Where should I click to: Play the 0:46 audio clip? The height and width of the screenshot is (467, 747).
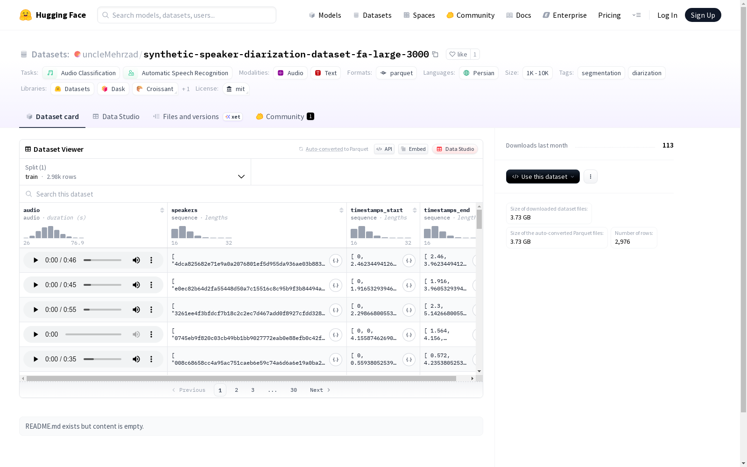[x=35, y=260]
